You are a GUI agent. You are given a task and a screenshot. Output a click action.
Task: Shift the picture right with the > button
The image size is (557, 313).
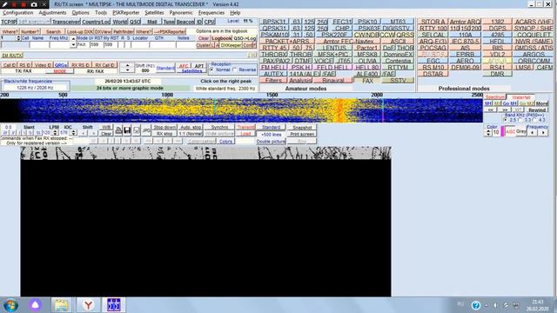[x=93, y=133]
